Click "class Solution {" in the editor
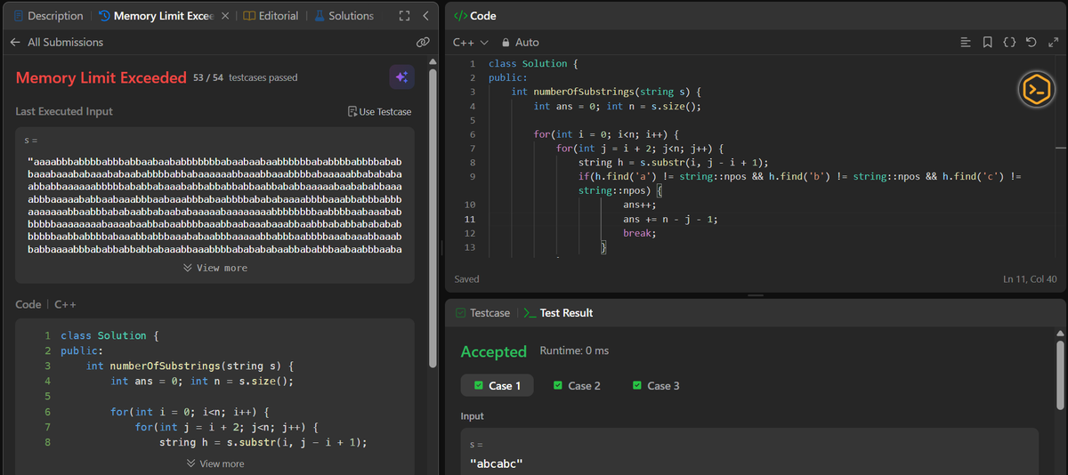The image size is (1068, 475). [533, 63]
